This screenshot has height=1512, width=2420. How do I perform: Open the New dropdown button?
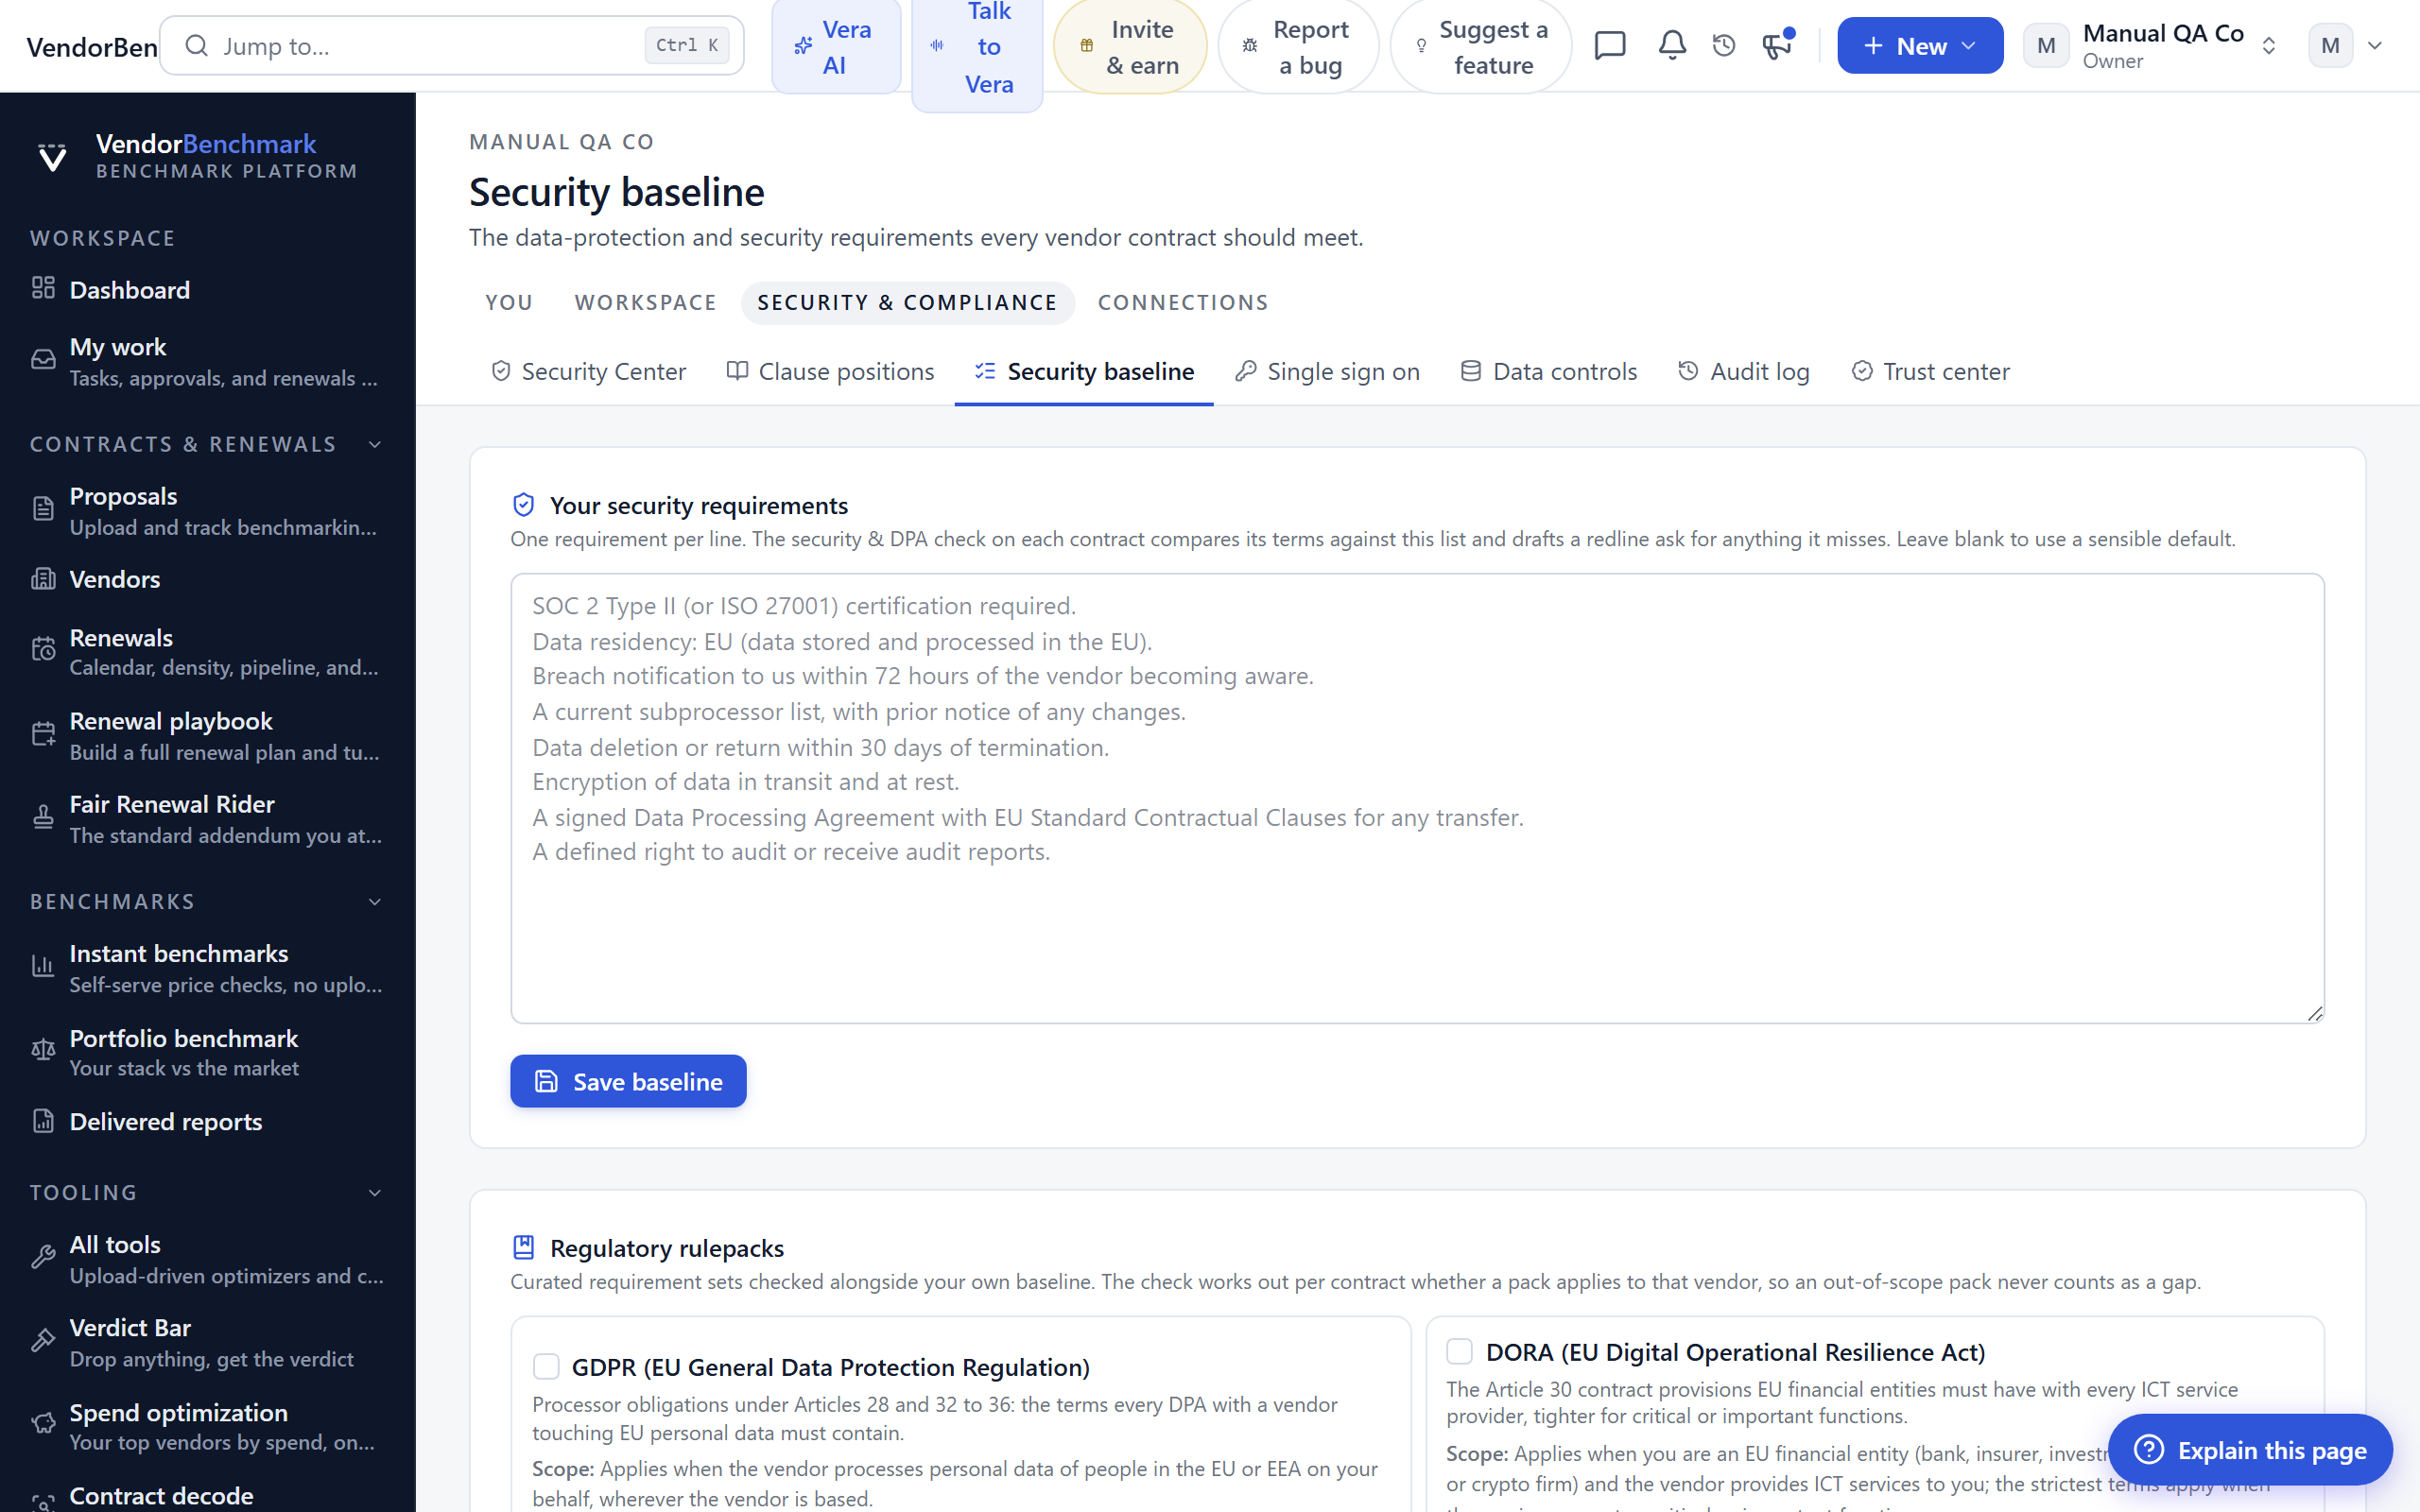click(x=1920, y=46)
